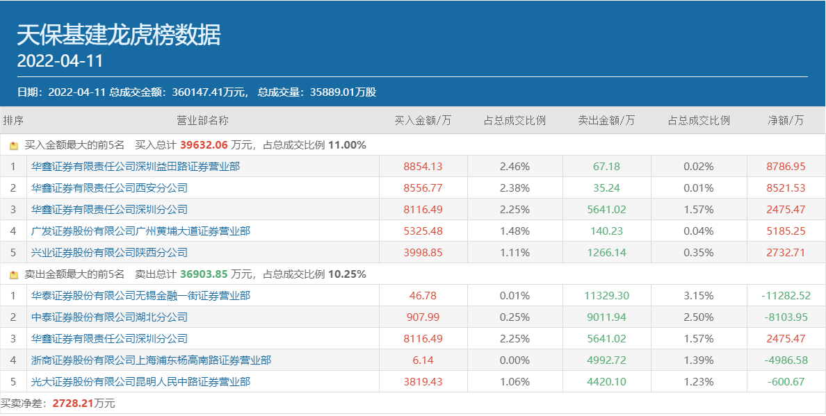Click the 买入金额/万 column header
The image size is (826, 416).
[x=423, y=120]
